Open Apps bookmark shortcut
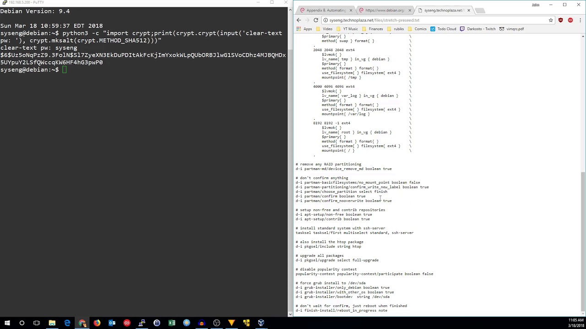This screenshot has width=586, height=329. 304,29
